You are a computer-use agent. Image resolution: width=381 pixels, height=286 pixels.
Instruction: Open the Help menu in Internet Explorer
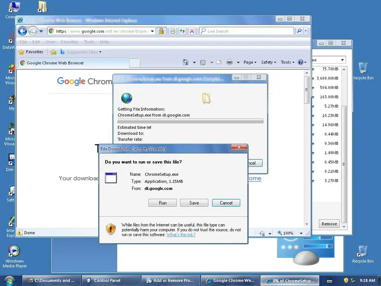point(105,42)
